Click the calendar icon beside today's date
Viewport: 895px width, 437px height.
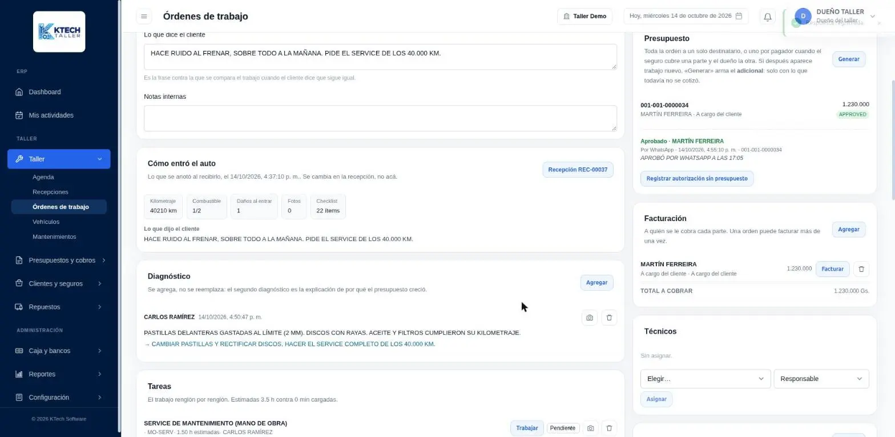739,16
